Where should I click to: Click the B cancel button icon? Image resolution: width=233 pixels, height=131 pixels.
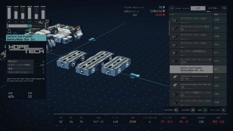click(x=223, y=110)
